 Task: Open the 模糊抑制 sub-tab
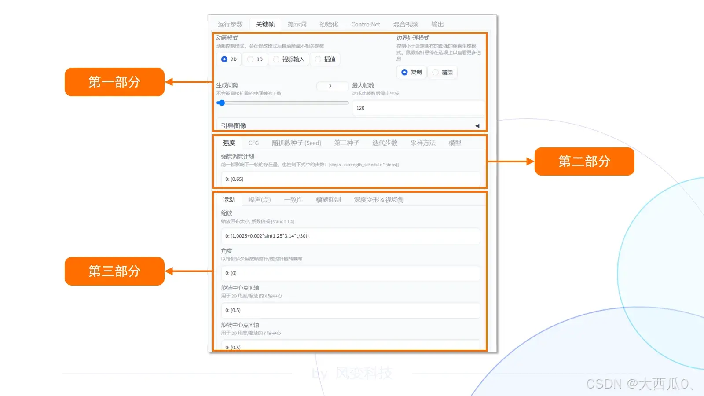[x=328, y=200]
